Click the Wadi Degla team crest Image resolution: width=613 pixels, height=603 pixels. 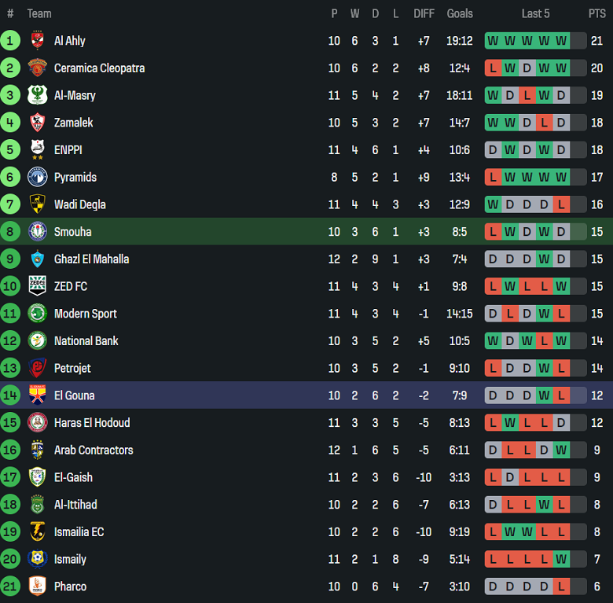(x=37, y=204)
